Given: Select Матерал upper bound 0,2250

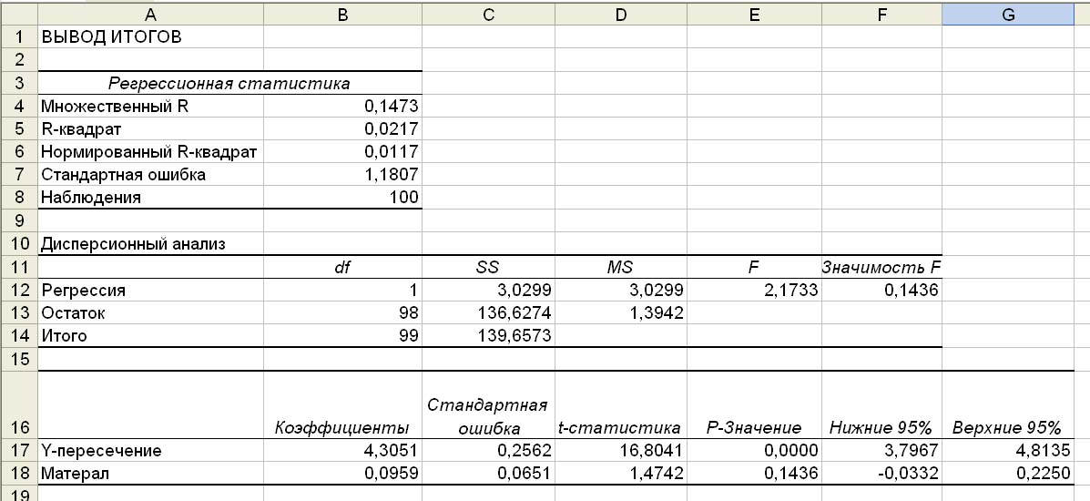Looking at the screenshot, I should 1008,473.
